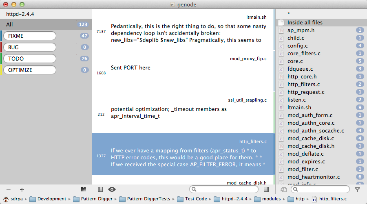Select http_request.c in file list
This screenshot has height=204, width=367.
coord(321,92)
